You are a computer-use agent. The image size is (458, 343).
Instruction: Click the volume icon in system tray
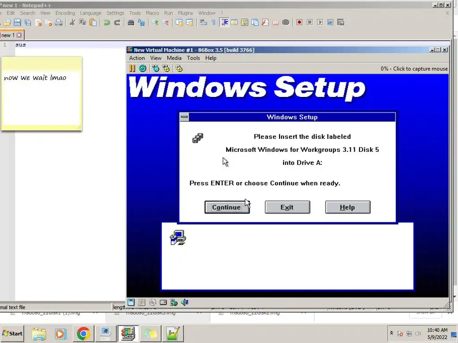tap(418, 333)
